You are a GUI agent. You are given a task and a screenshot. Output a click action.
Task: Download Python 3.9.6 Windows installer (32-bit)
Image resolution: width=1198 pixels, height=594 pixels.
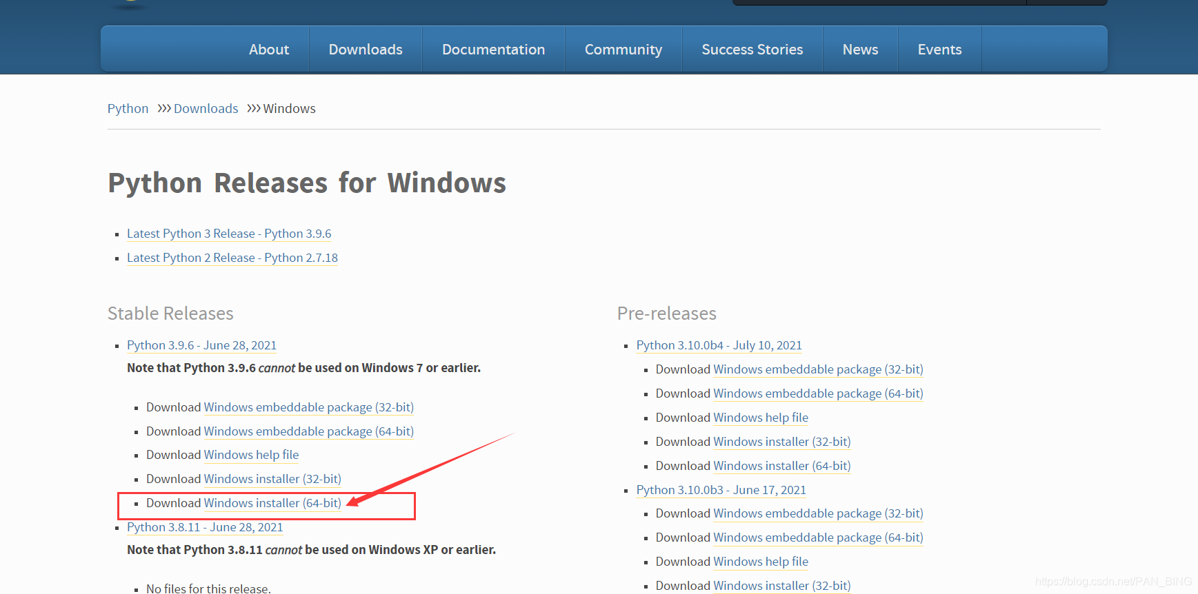pos(272,479)
